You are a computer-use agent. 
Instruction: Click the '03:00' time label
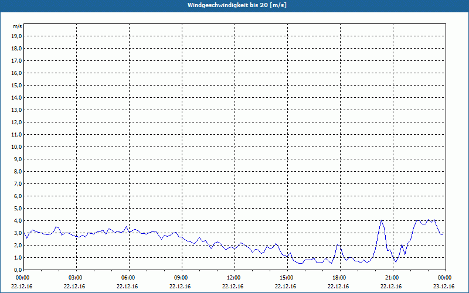76,278
